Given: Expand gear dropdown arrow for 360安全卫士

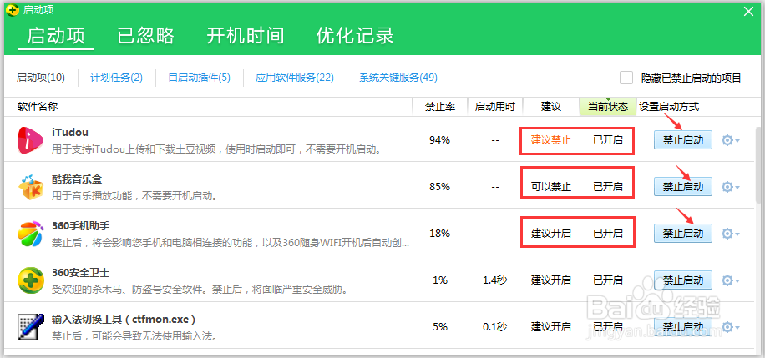Looking at the screenshot, I should pos(738,281).
